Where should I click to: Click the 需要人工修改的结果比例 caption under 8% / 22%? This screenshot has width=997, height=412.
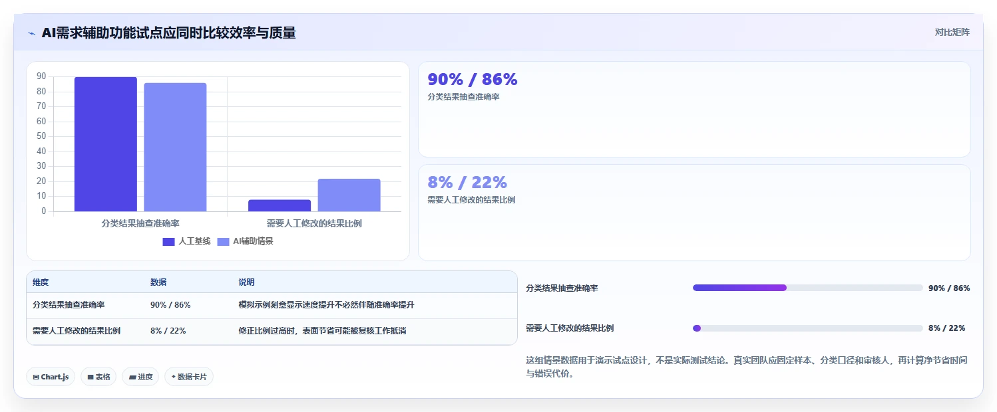tap(471, 200)
